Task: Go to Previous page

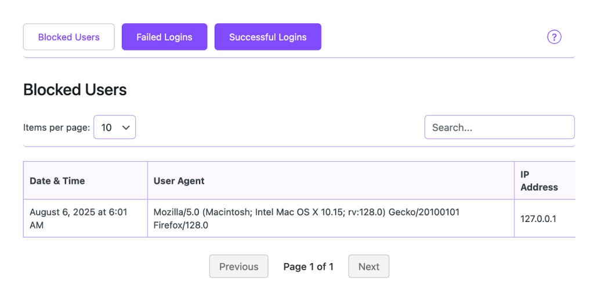Action: [238, 267]
